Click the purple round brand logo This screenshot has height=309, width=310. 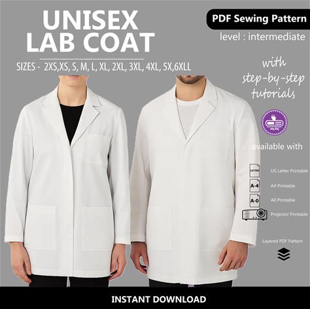tap(275, 122)
